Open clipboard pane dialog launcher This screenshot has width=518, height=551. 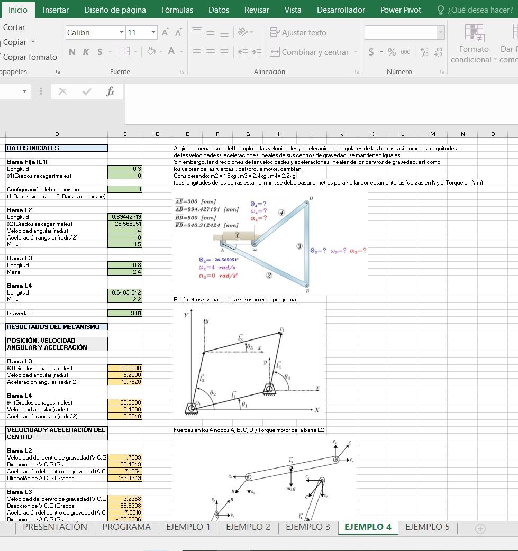(58, 72)
